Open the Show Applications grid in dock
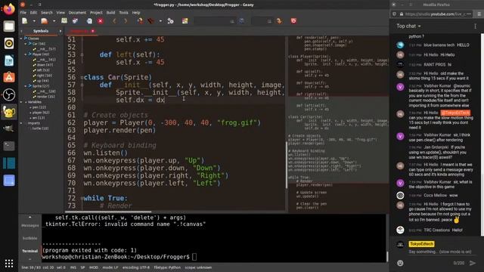Image resolution: width=484 pixels, height=272 pixels. (x=9, y=264)
